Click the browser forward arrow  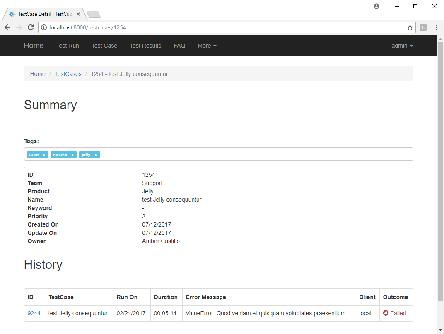pyautogui.click(x=19, y=27)
